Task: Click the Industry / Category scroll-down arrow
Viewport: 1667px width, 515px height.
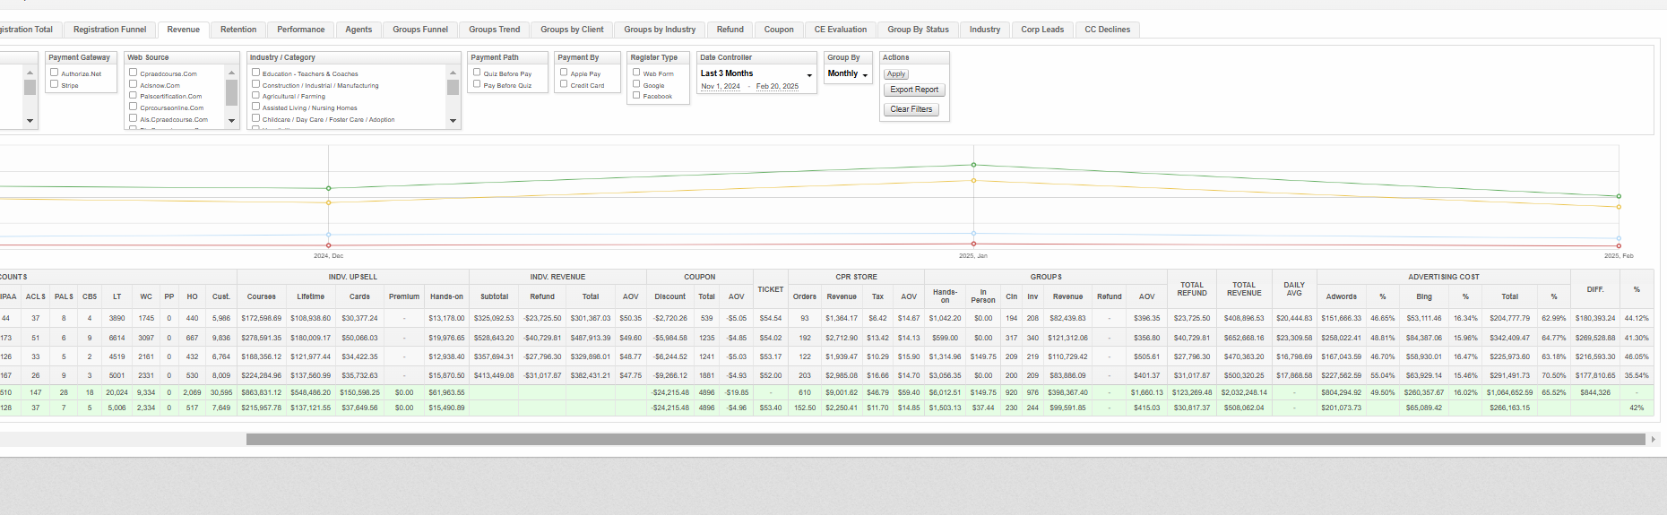Action: 453,121
